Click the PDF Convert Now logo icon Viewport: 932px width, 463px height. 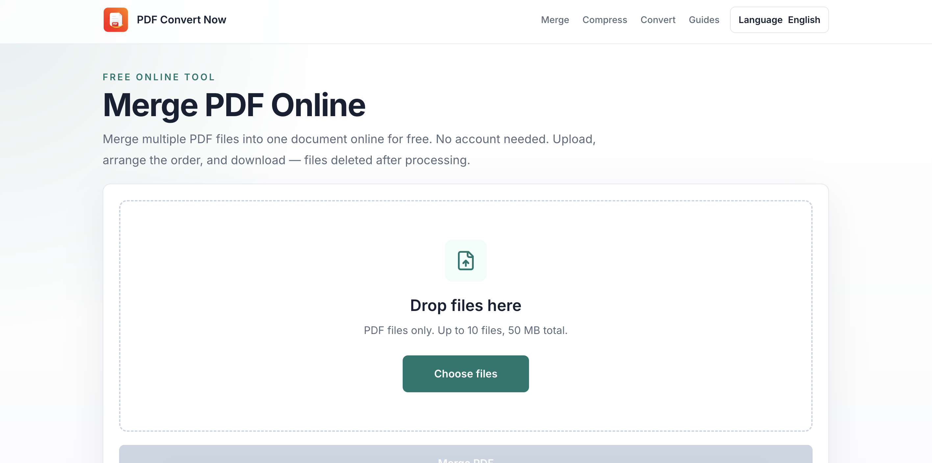115,19
